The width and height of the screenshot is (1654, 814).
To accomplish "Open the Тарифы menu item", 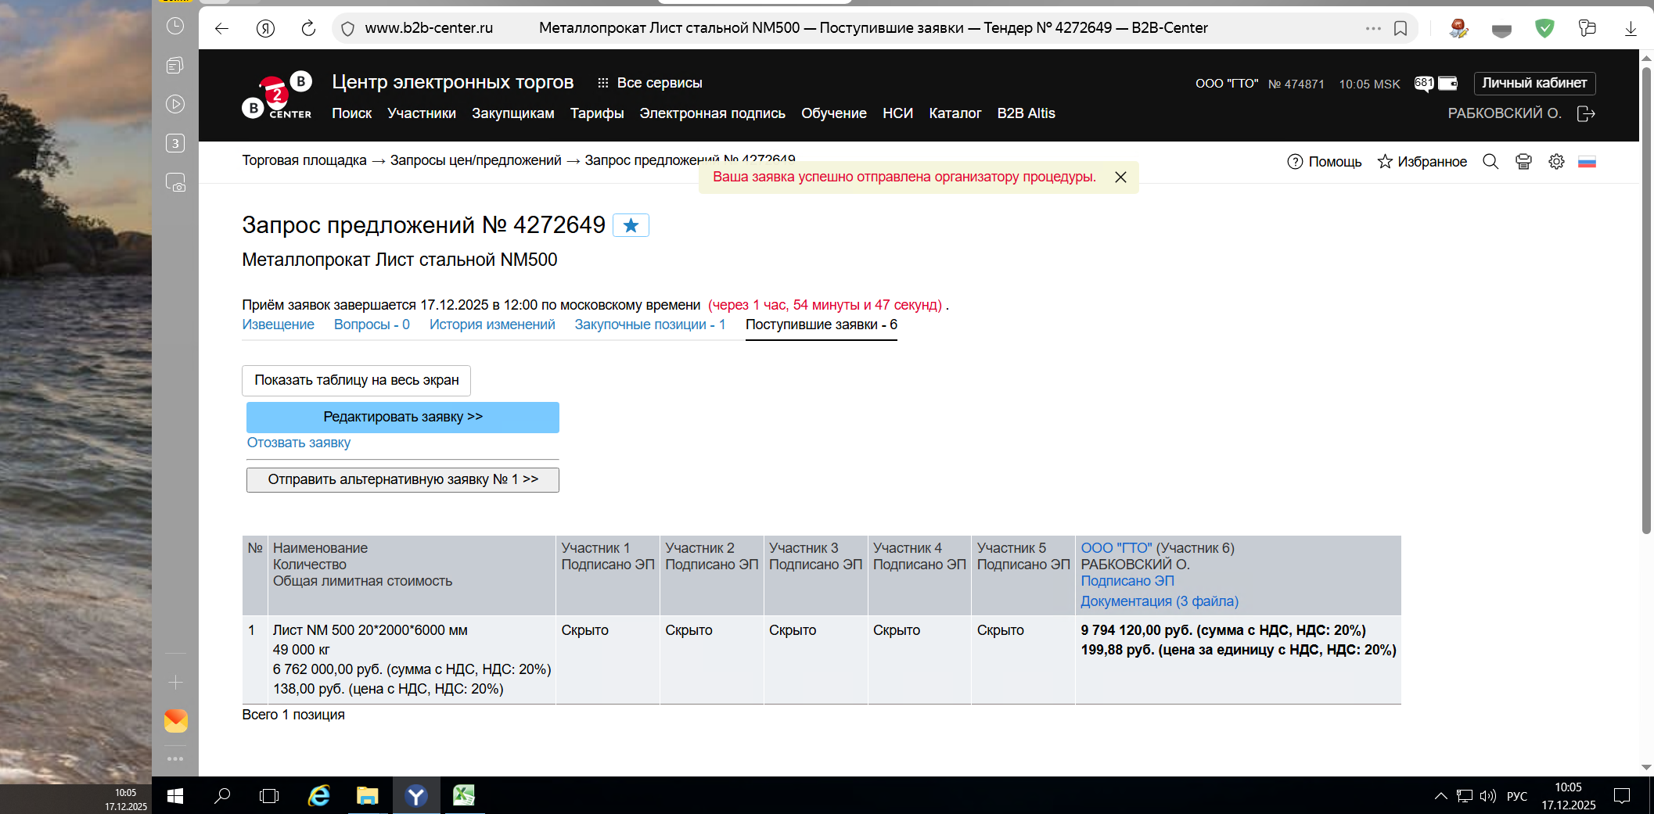I will pos(597,113).
